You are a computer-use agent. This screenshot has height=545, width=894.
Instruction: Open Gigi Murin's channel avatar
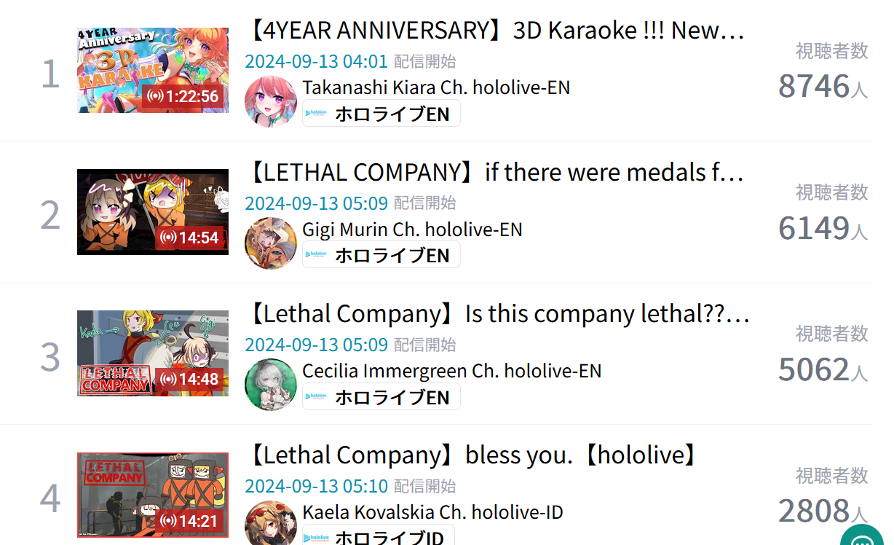click(x=271, y=243)
